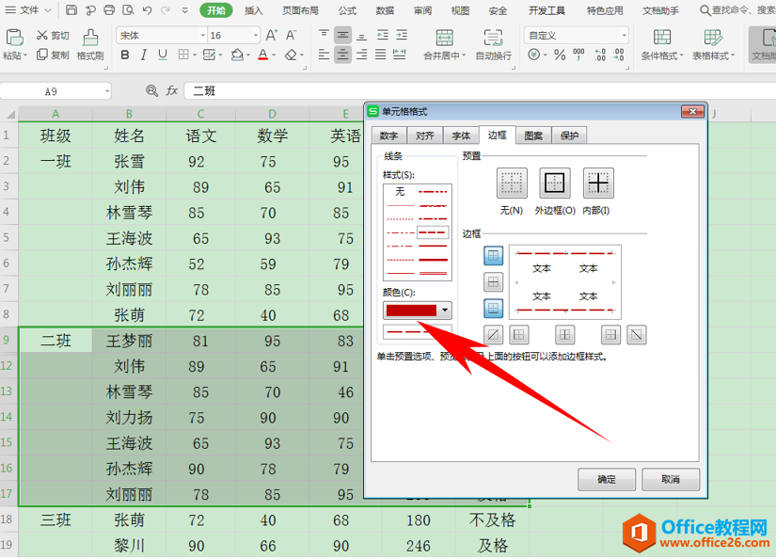Choose the 无 (none) border preset

[511, 183]
